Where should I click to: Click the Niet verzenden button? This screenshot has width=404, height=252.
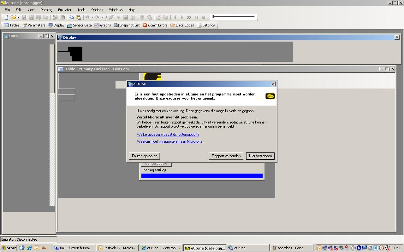pyautogui.click(x=260, y=156)
